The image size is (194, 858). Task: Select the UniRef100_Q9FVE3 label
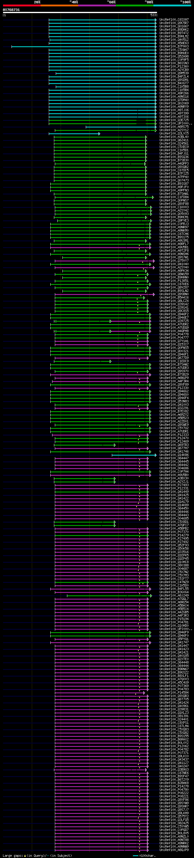click(x=174, y=220)
